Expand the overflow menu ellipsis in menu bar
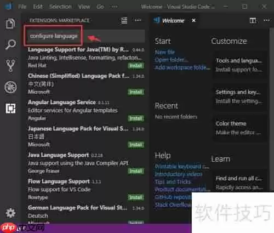Screen dimensions: 274x233 (115, 7)
